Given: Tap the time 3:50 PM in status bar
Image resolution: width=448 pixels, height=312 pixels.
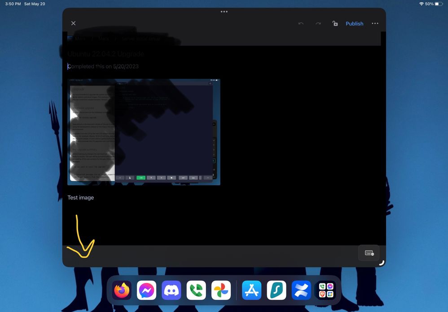Looking at the screenshot, I should coord(13,4).
